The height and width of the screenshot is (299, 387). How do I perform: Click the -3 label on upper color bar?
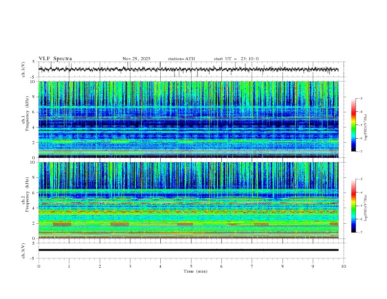[361, 99]
